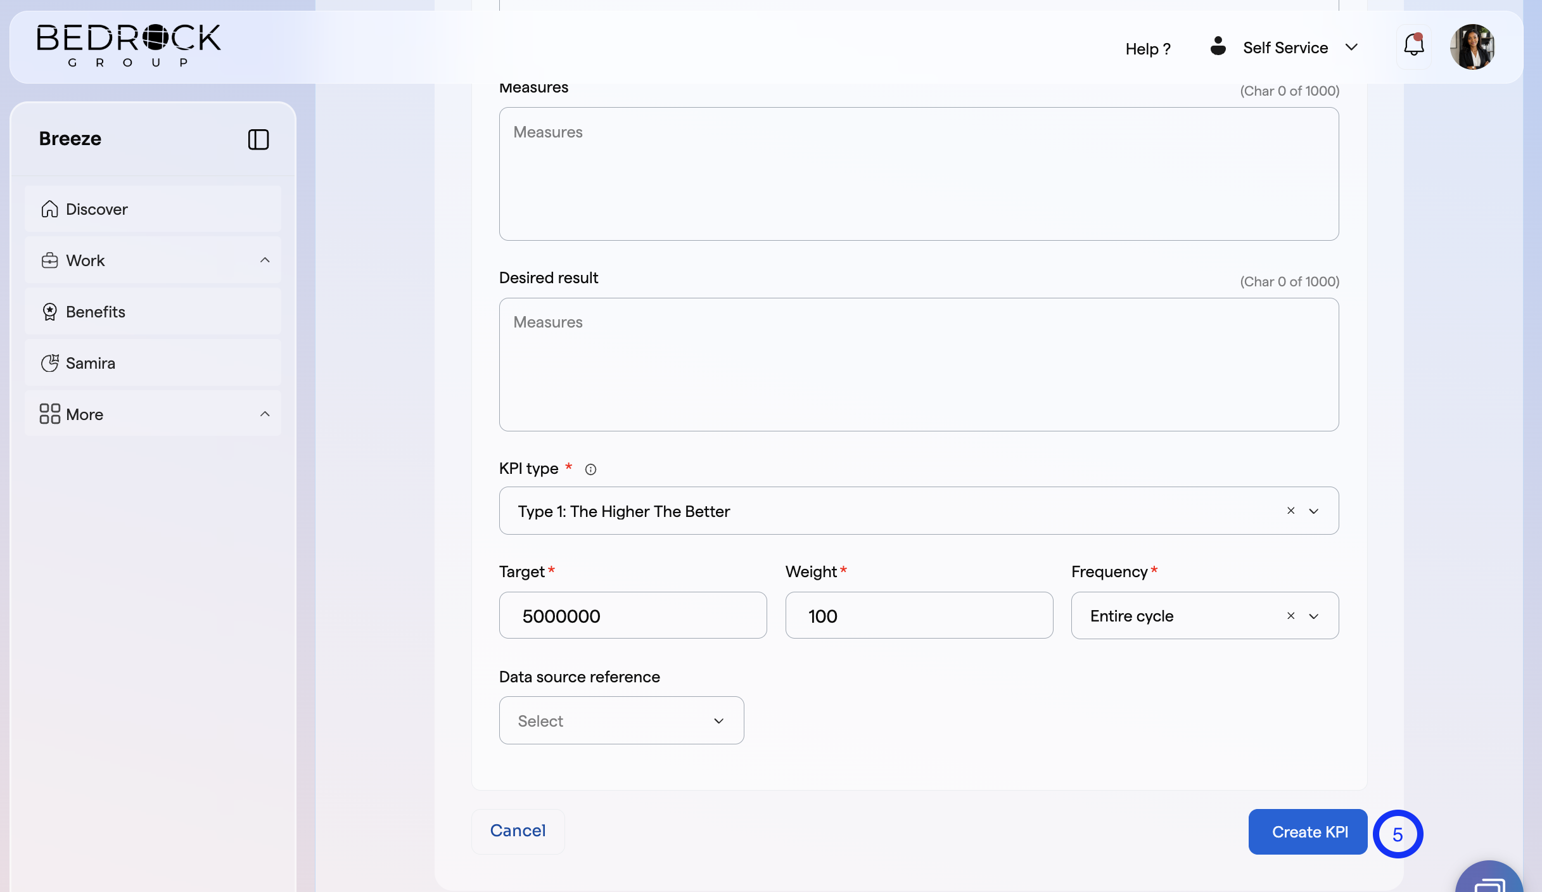Click the Bedrock Group logo
The image size is (1542, 892).
pos(129,46)
